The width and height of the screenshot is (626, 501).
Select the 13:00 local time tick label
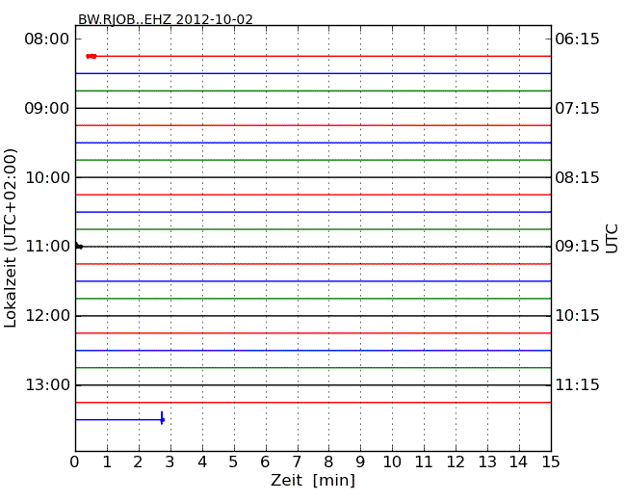[x=47, y=384]
